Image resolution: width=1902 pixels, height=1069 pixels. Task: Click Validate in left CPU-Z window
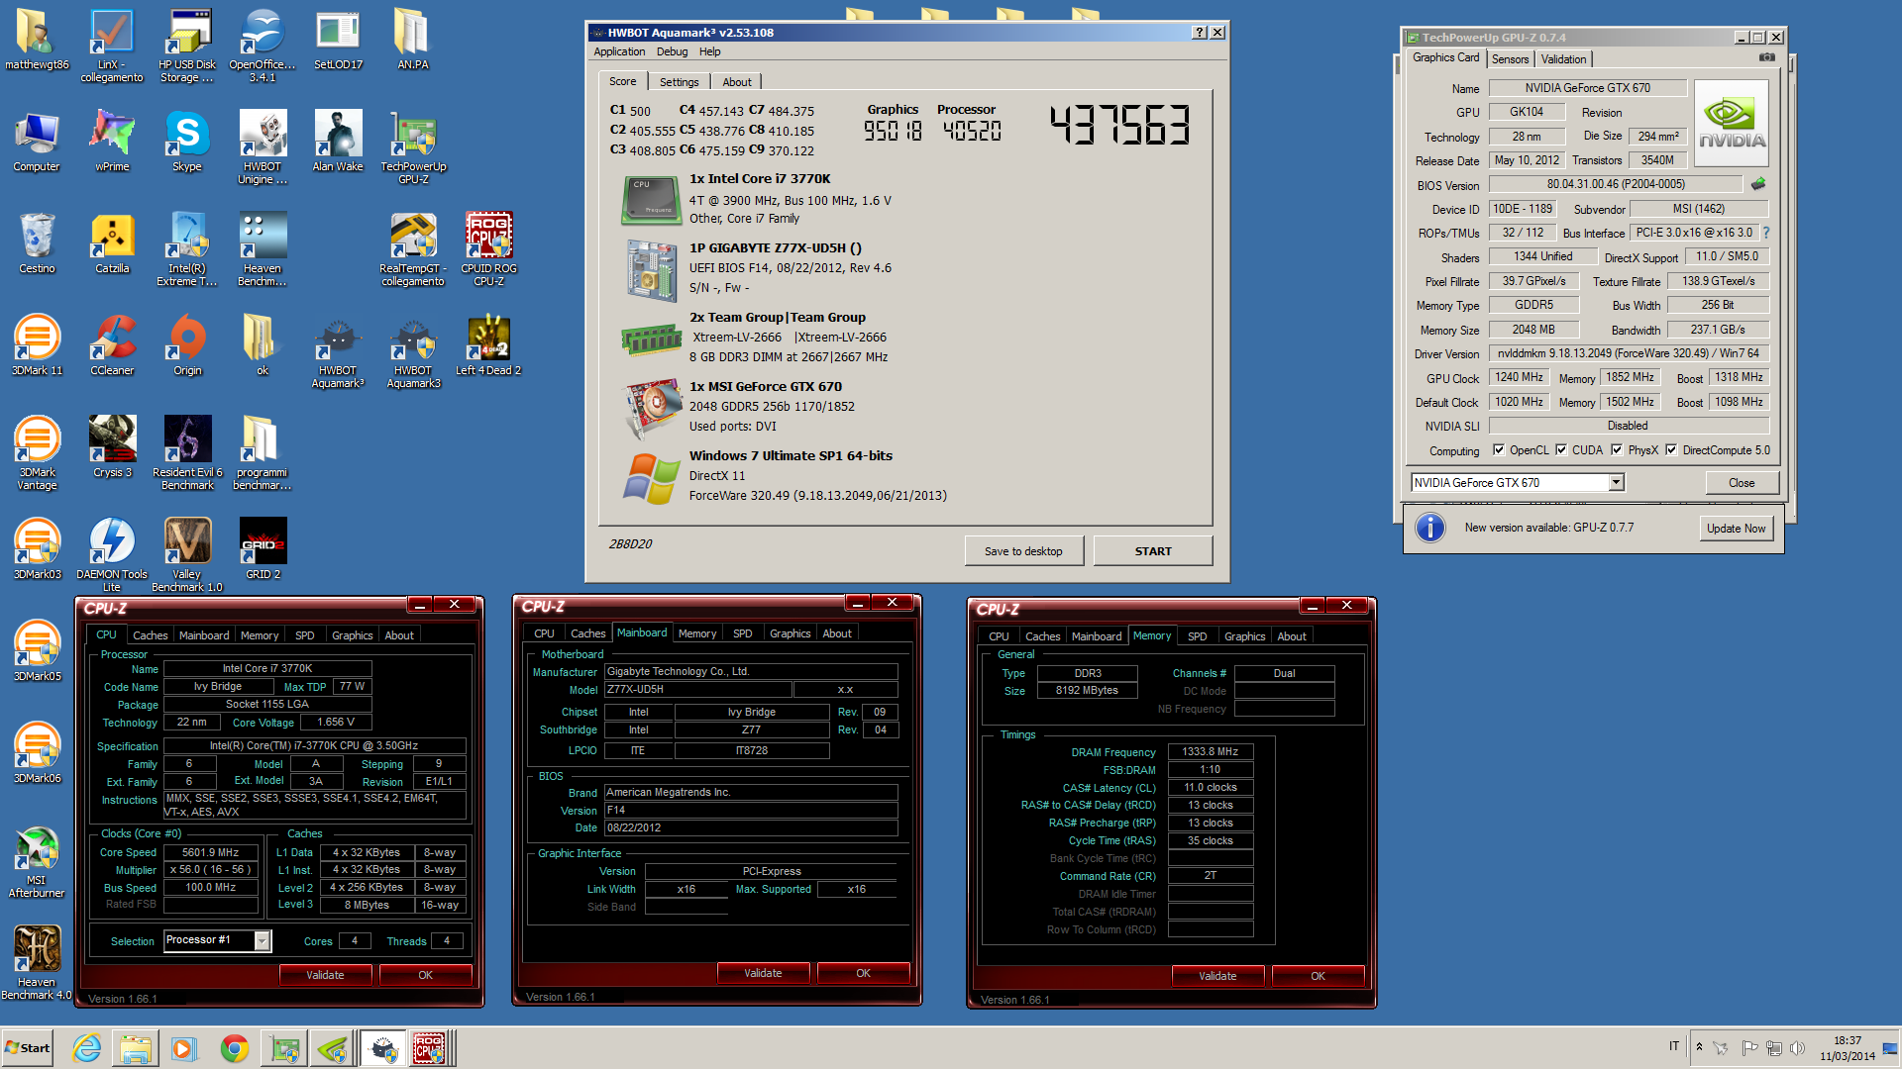pyautogui.click(x=325, y=975)
